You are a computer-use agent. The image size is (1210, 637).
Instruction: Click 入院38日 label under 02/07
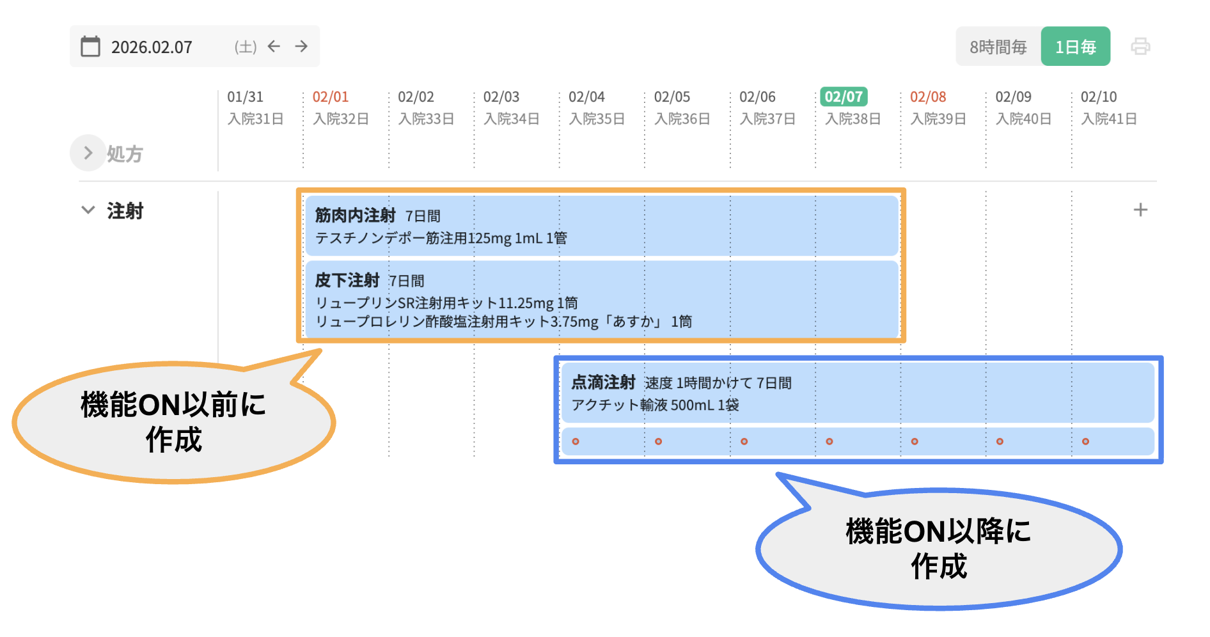pos(853,119)
